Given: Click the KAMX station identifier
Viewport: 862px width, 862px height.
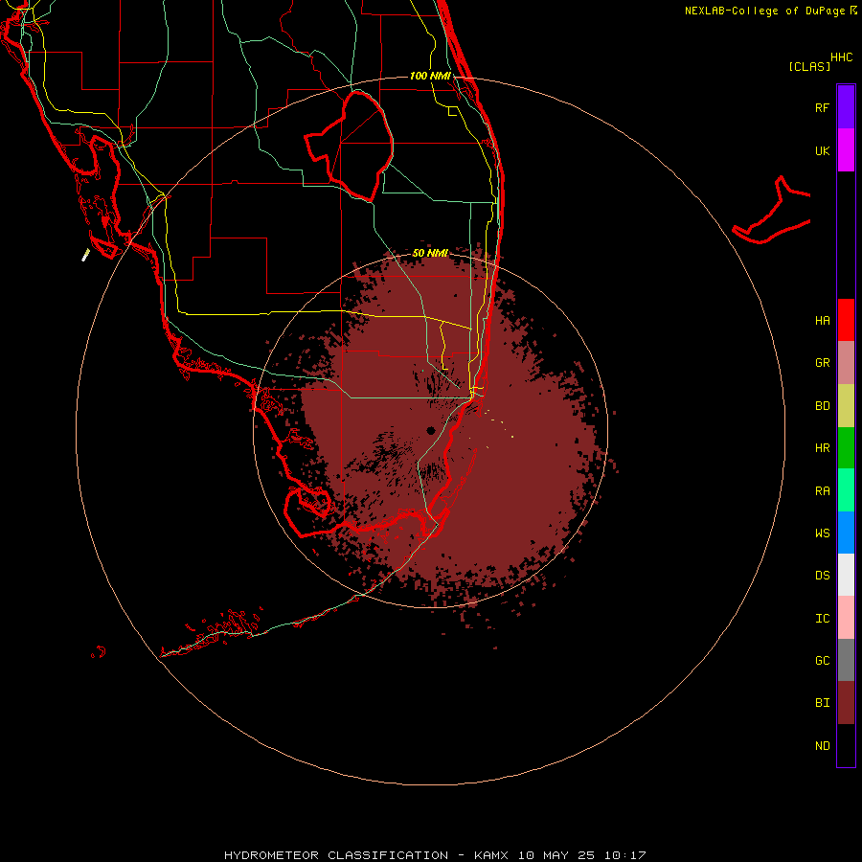Looking at the screenshot, I should click(491, 855).
